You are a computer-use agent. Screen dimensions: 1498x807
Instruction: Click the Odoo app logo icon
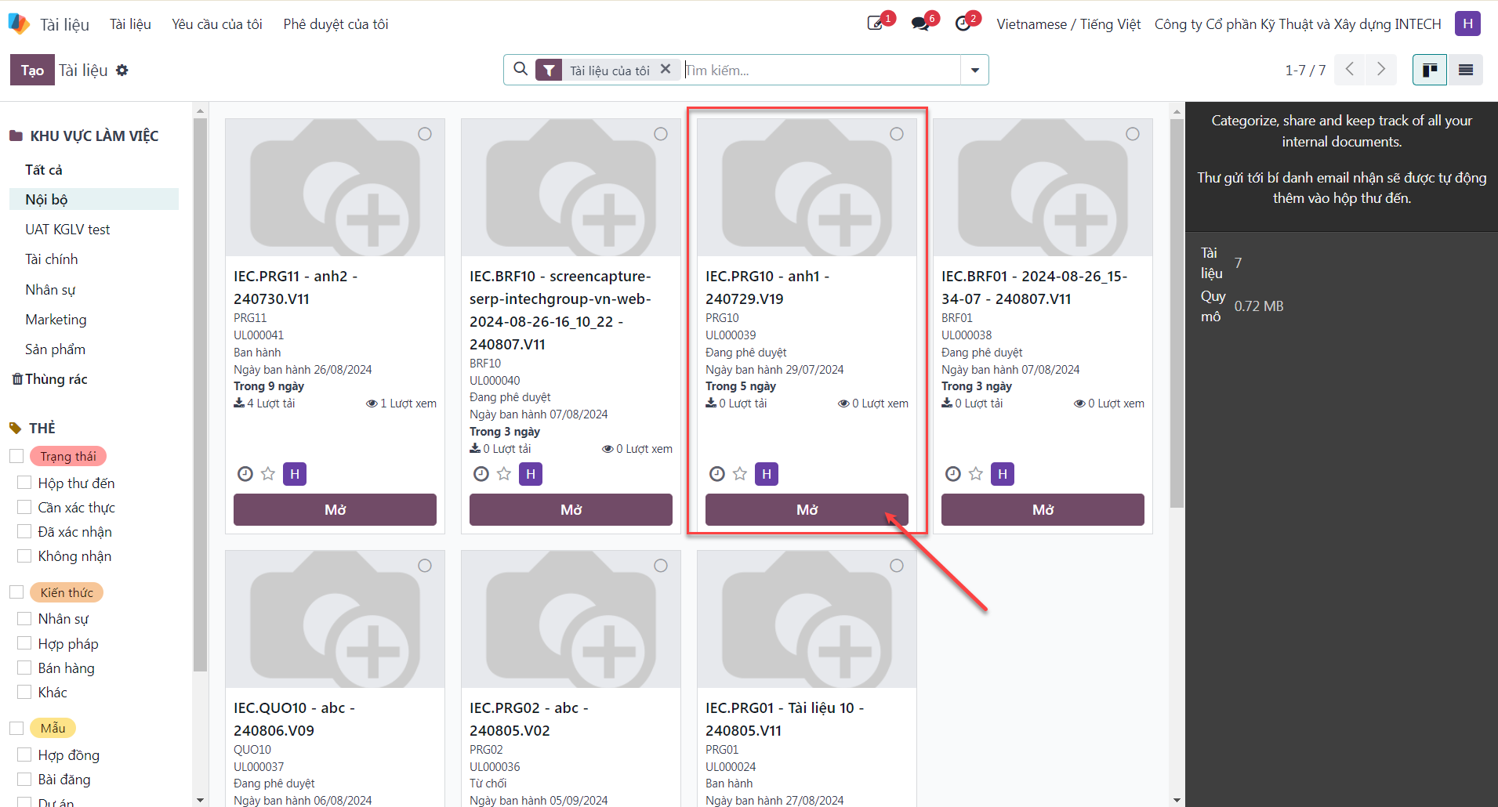pyautogui.click(x=18, y=24)
